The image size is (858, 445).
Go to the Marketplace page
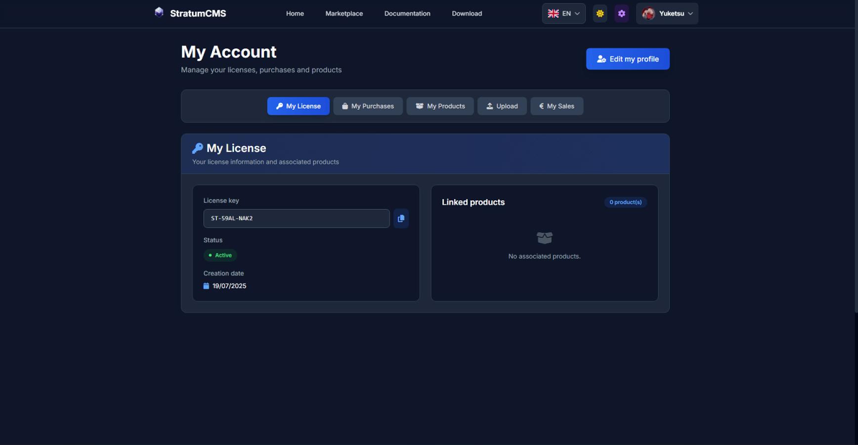coord(344,14)
